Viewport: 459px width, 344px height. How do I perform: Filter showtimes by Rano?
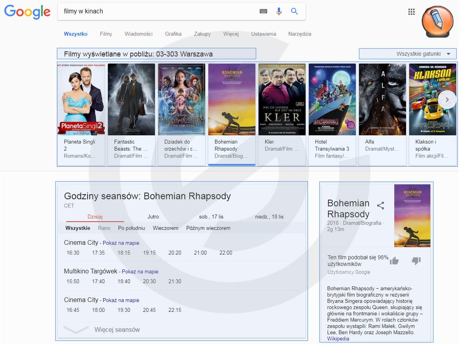(104, 228)
